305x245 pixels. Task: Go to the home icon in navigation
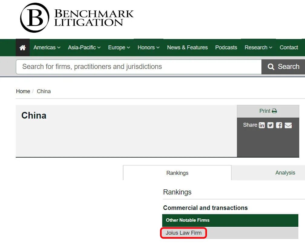[23, 47]
